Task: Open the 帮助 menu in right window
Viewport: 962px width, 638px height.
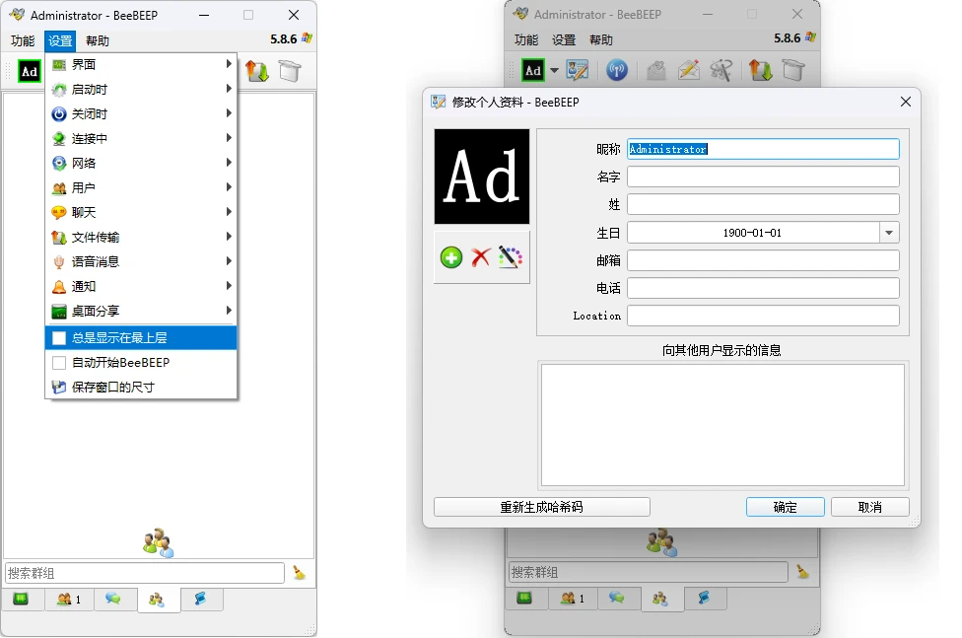Action: [601, 39]
